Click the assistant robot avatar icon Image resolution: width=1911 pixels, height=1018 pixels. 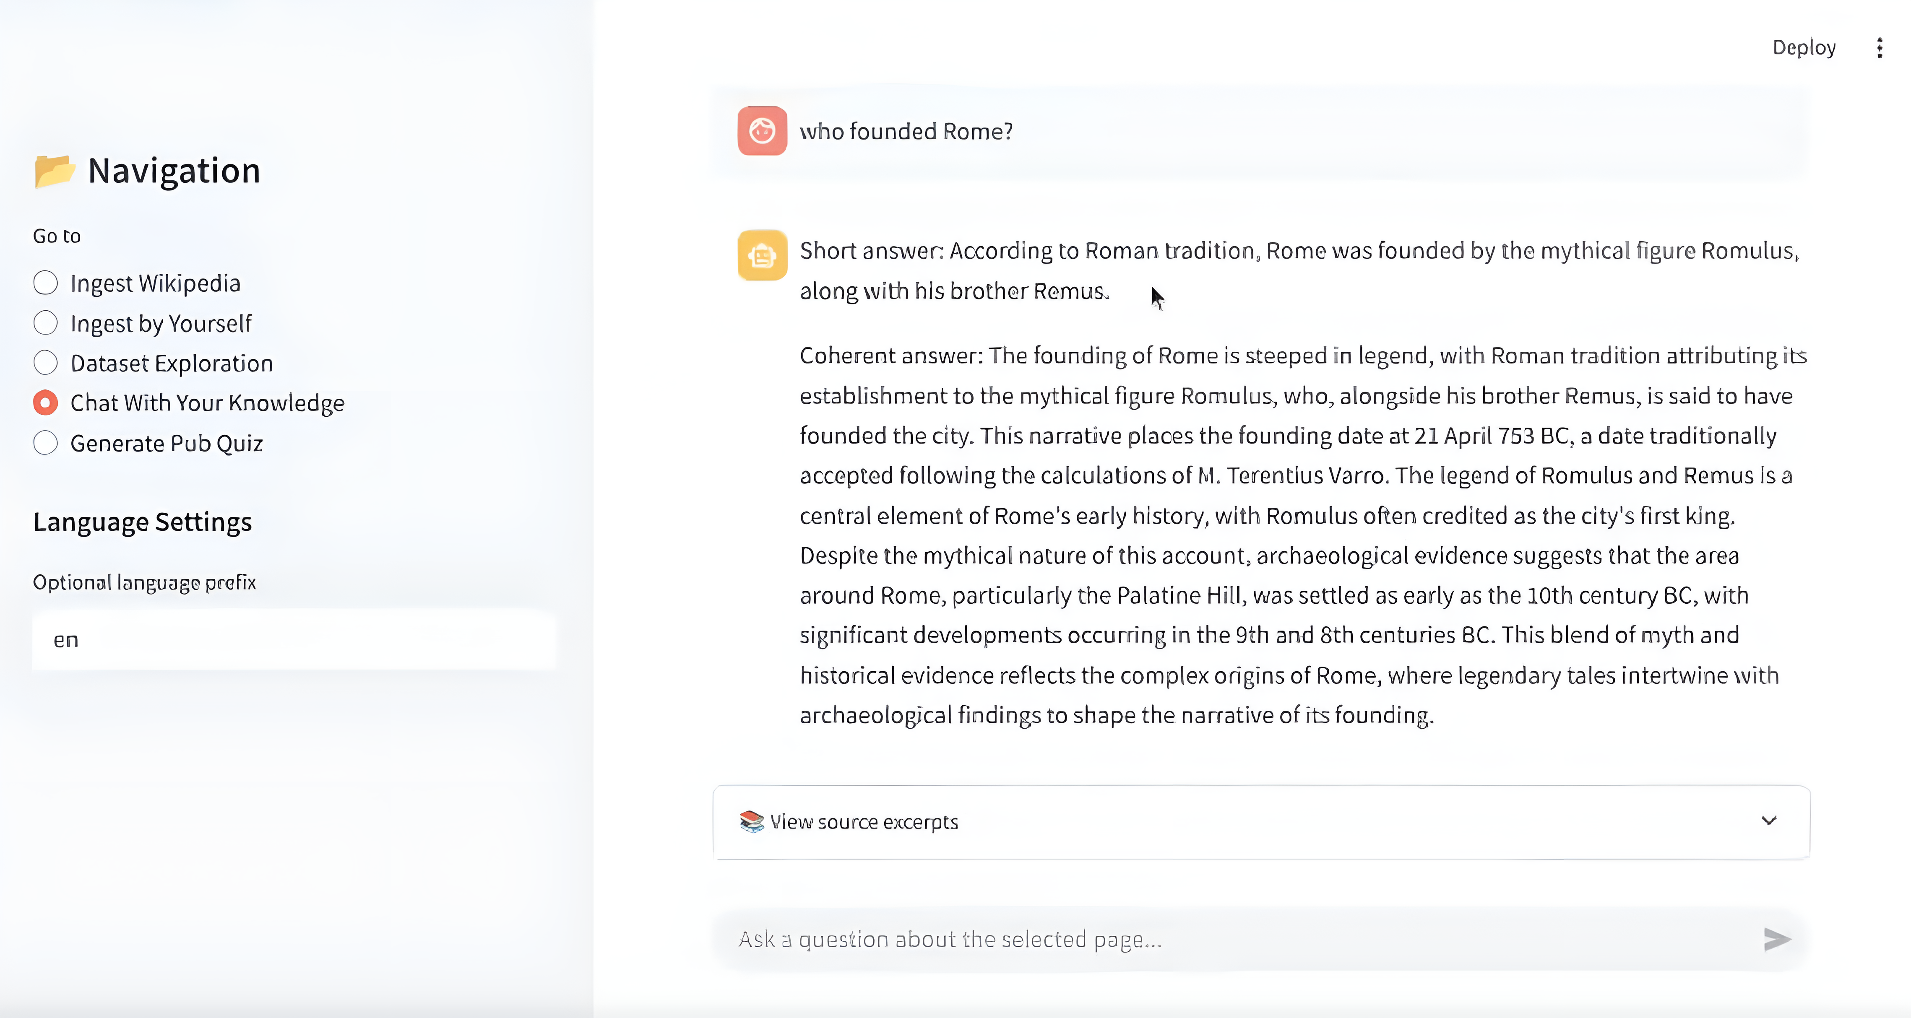(762, 255)
